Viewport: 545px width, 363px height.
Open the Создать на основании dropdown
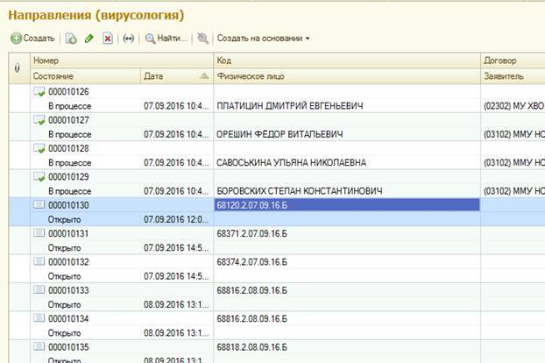coord(263,39)
